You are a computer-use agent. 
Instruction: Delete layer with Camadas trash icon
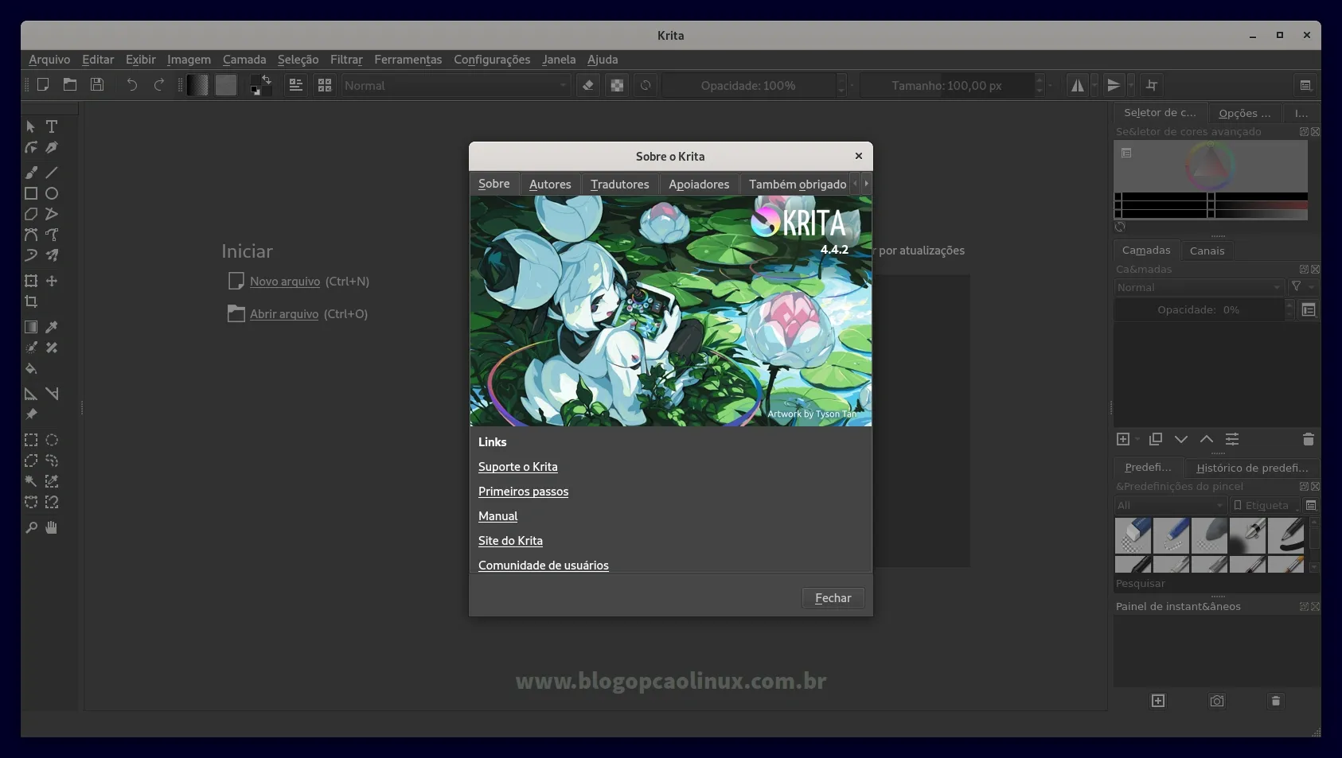click(1308, 439)
